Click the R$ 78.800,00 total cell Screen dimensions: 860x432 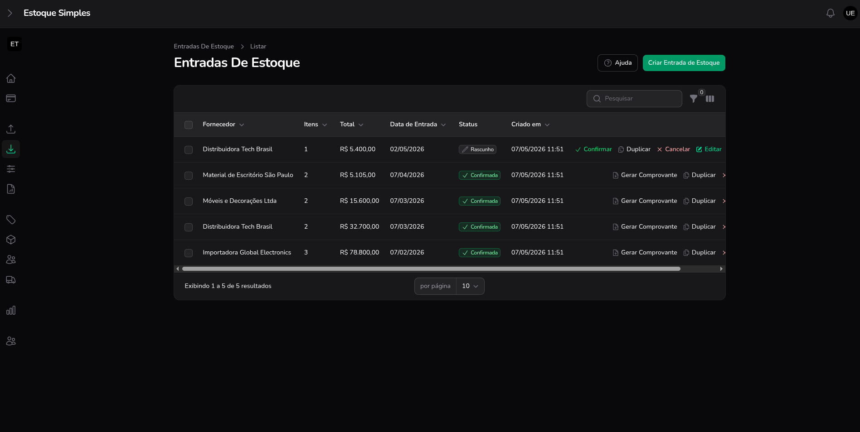click(x=360, y=253)
